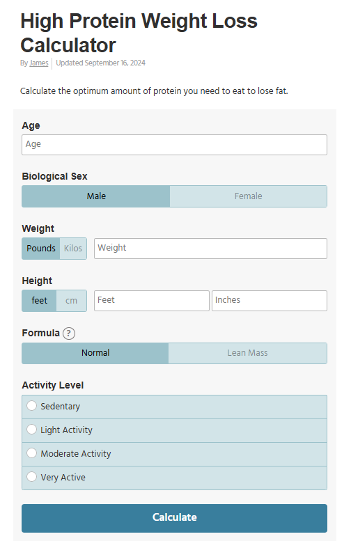Switch biological sex to Female

pos(248,196)
